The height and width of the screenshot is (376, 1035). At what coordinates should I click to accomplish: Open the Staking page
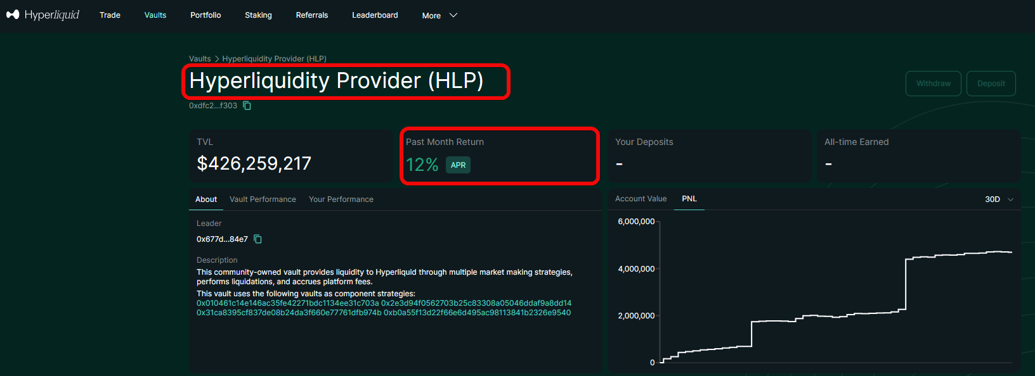258,15
